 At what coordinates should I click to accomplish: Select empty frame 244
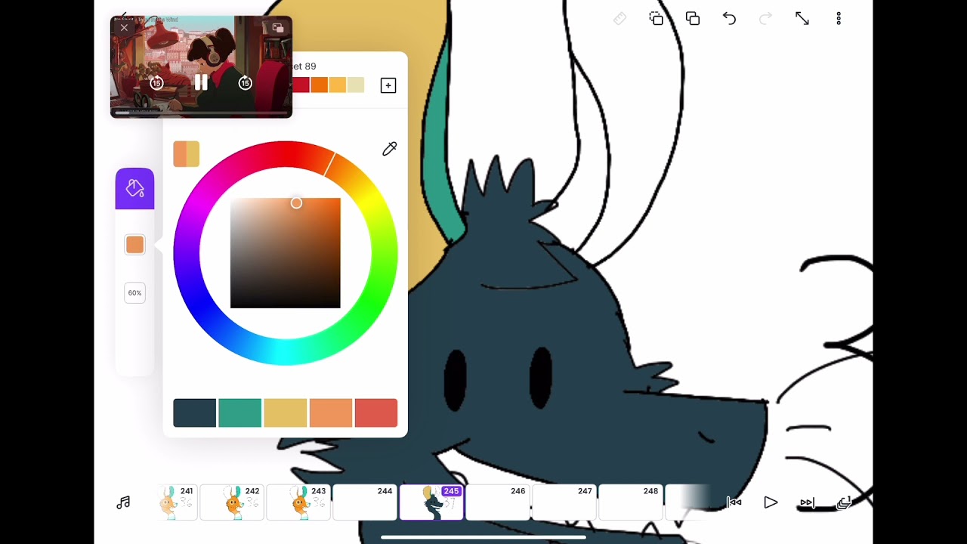365,502
